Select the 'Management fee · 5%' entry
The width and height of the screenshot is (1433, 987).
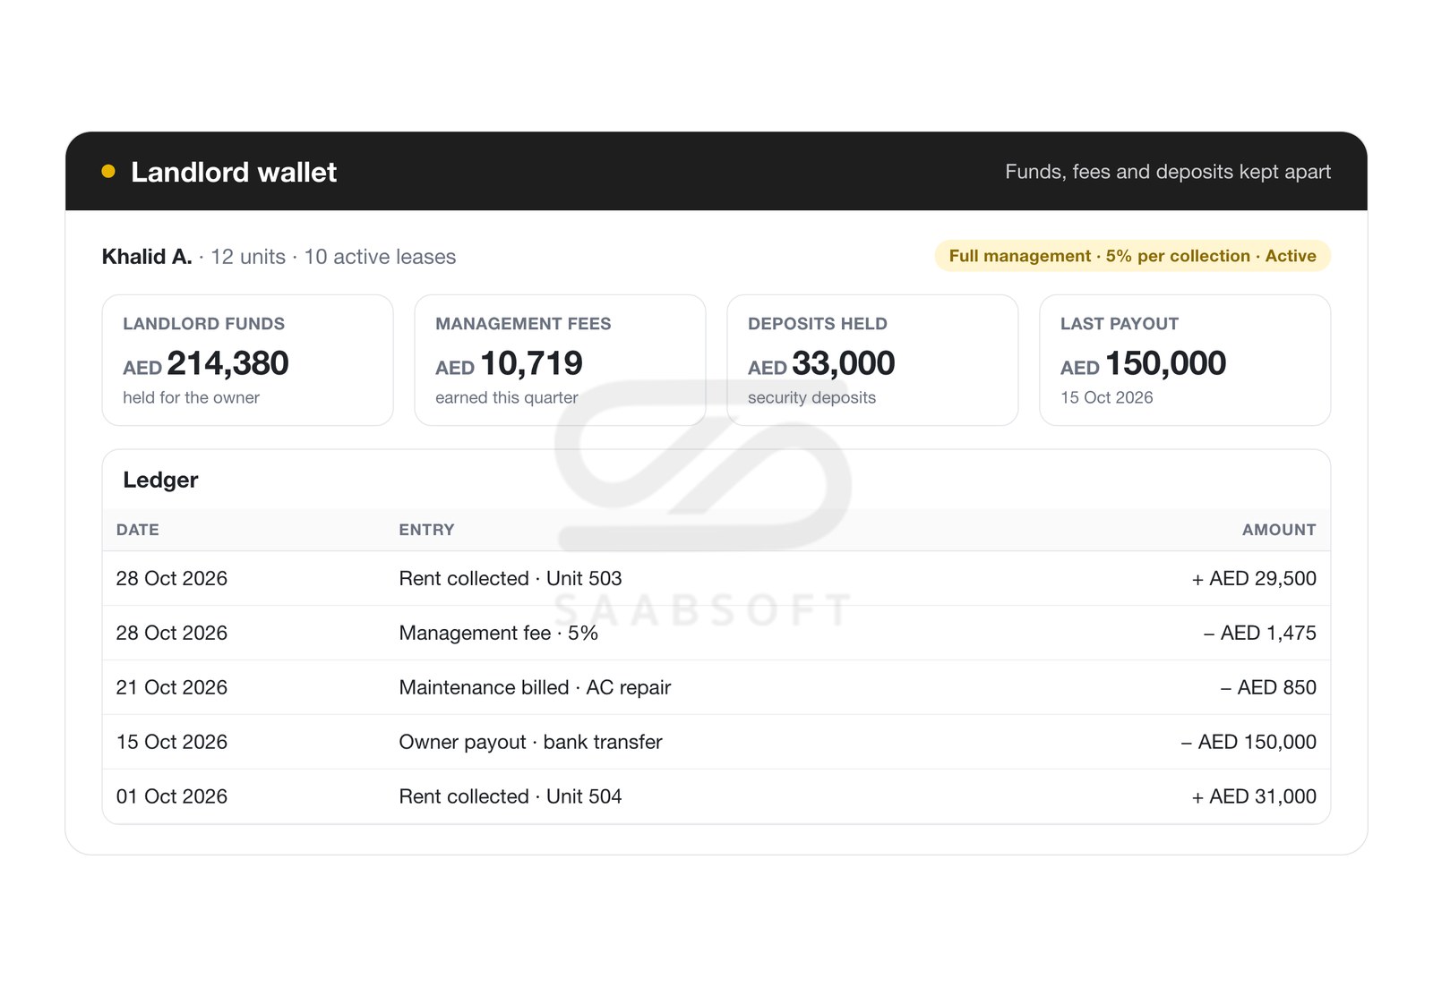point(498,634)
